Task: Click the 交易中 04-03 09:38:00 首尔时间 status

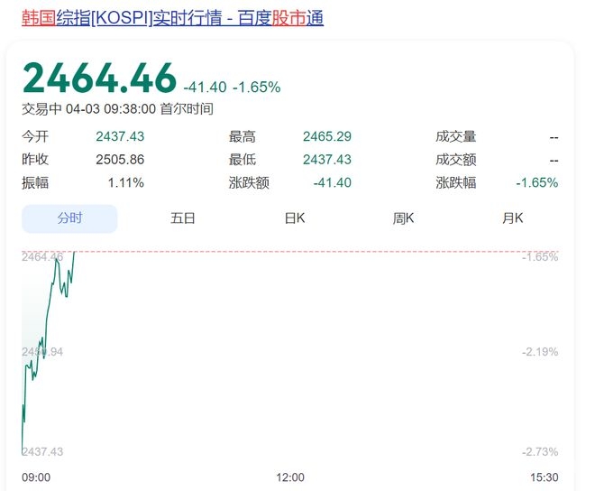Action: [117, 109]
